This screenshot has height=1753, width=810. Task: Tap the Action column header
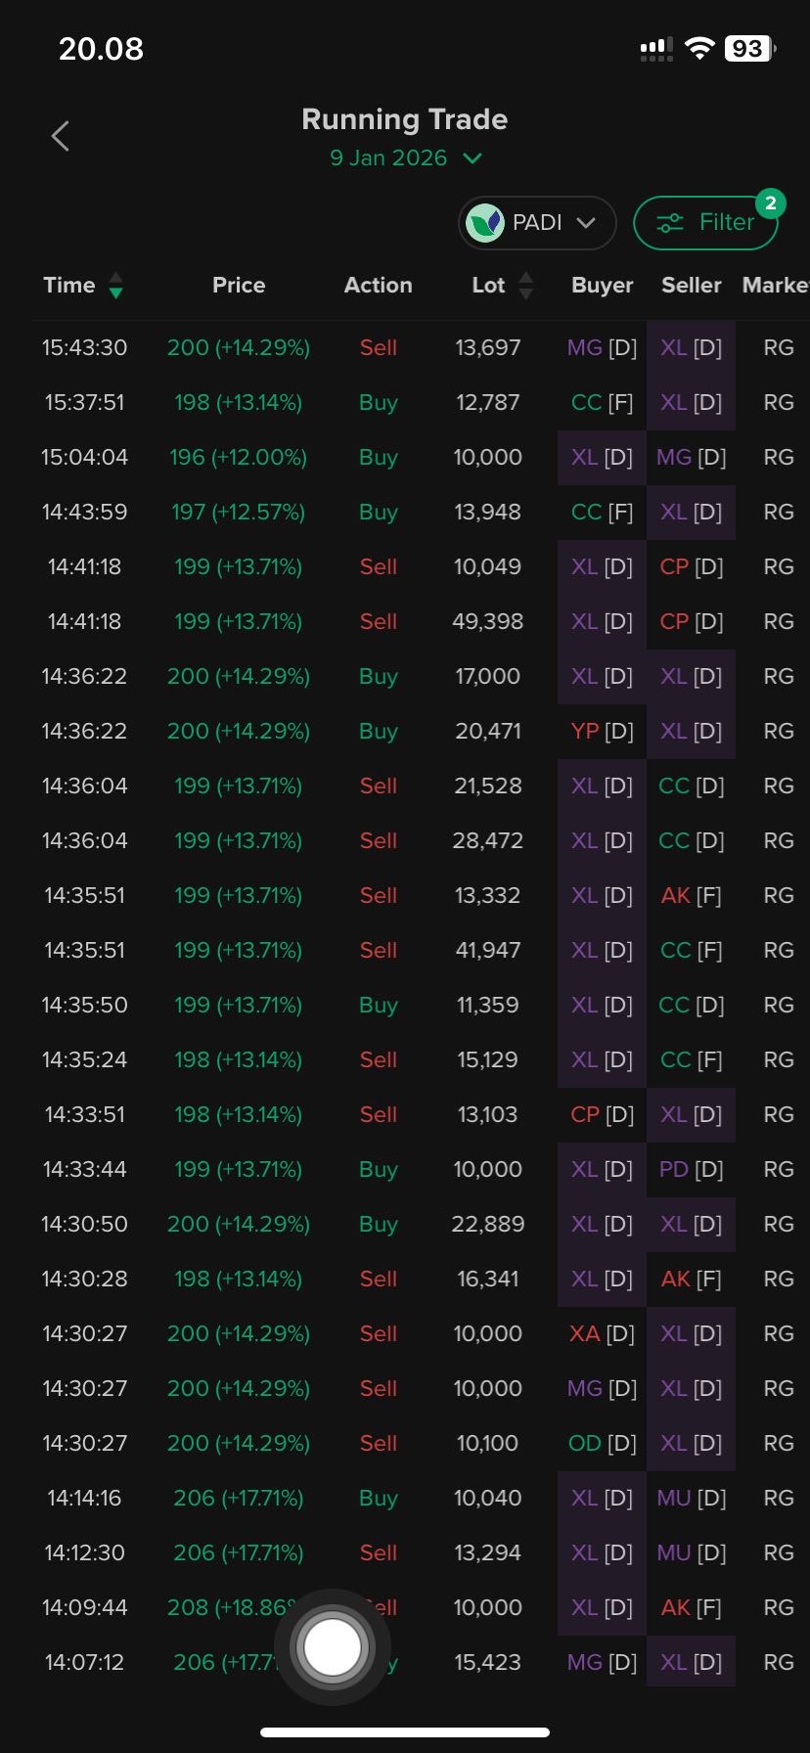coord(378,286)
